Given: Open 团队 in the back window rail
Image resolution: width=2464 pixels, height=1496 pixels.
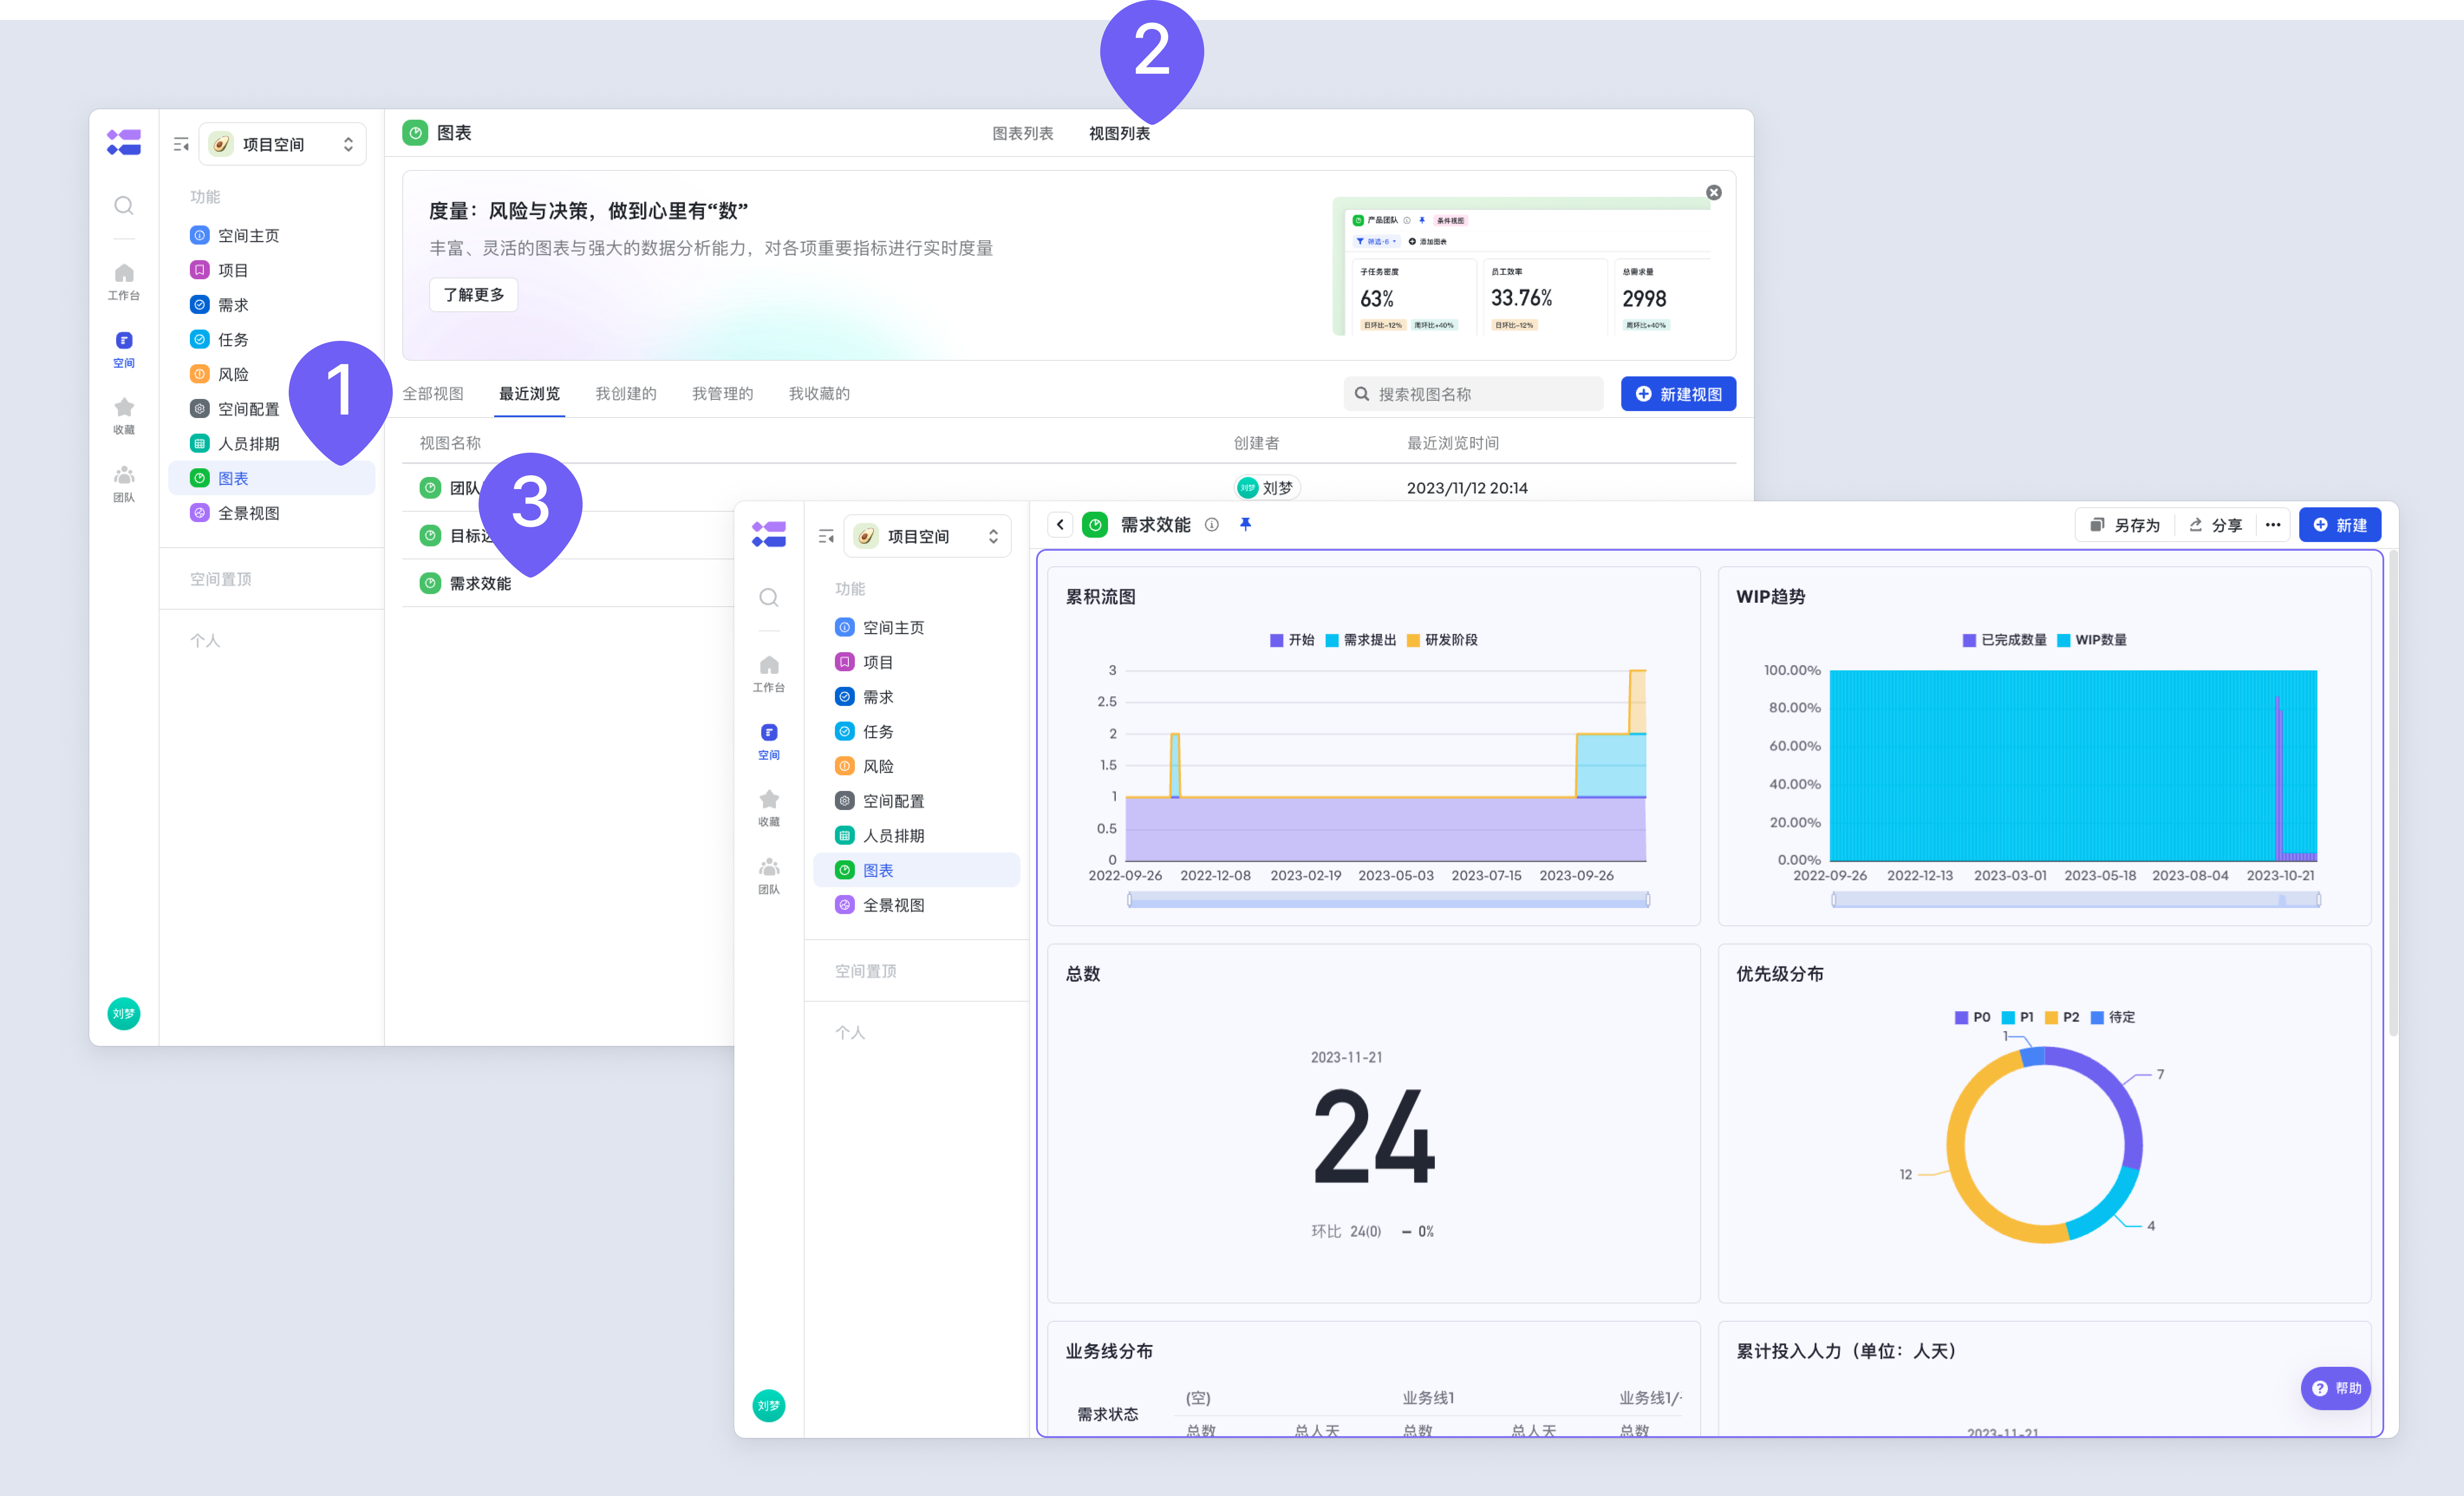Looking at the screenshot, I should click(x=124, y=484).
